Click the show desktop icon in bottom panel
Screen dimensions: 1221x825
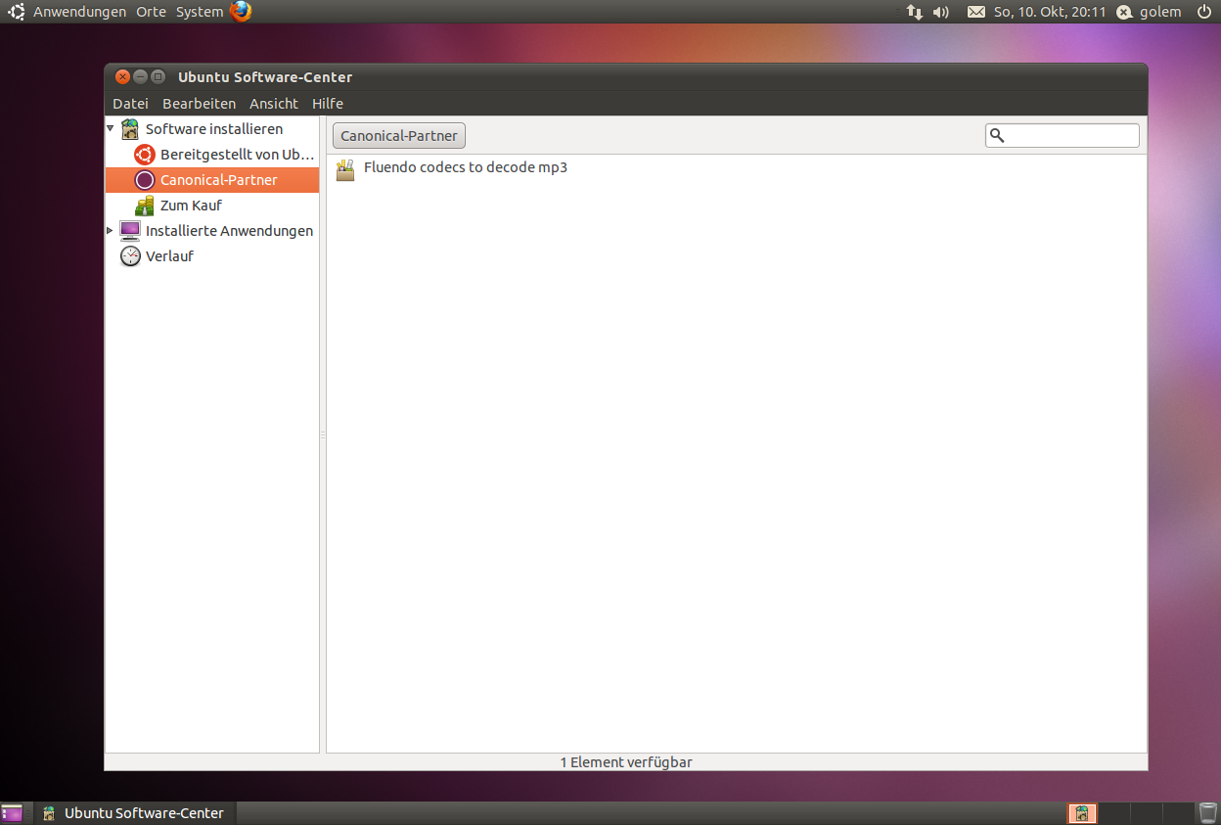[12, 813]
